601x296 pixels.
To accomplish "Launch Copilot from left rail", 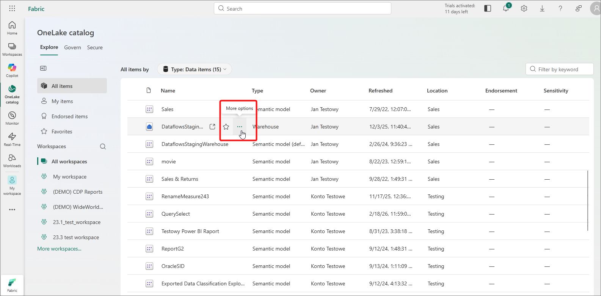I will click(12, 70).
